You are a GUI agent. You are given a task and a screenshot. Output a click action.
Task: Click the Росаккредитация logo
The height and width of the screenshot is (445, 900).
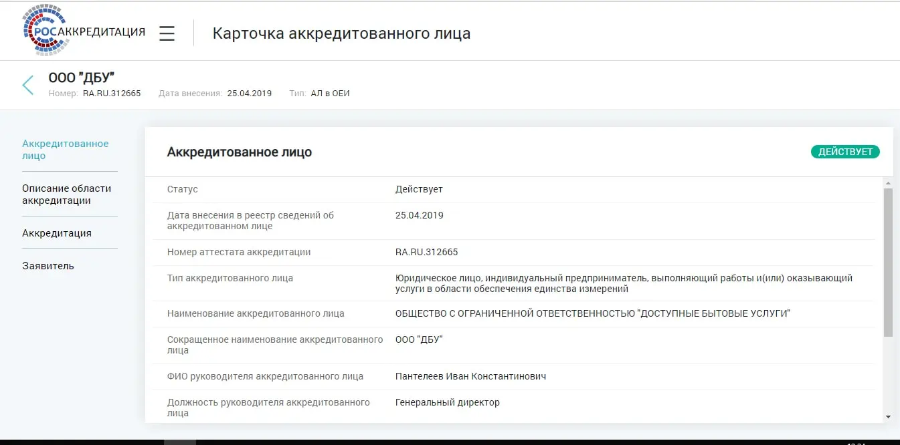coord(84,31)
